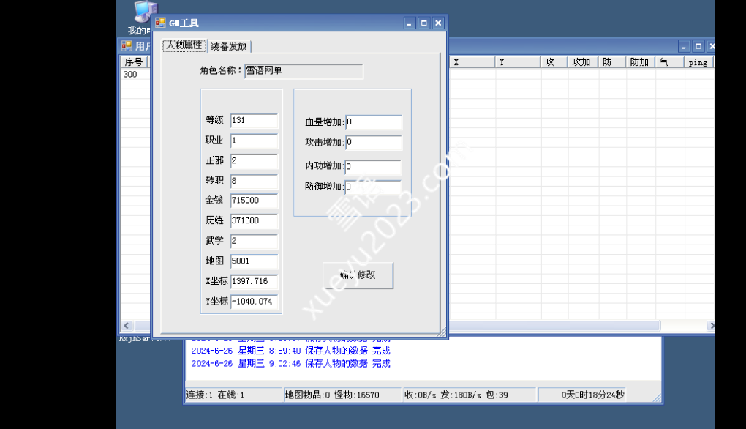This screenshot has height=429, width=746.
Task: Close the GM工具 window
Action: click(437, 23)
